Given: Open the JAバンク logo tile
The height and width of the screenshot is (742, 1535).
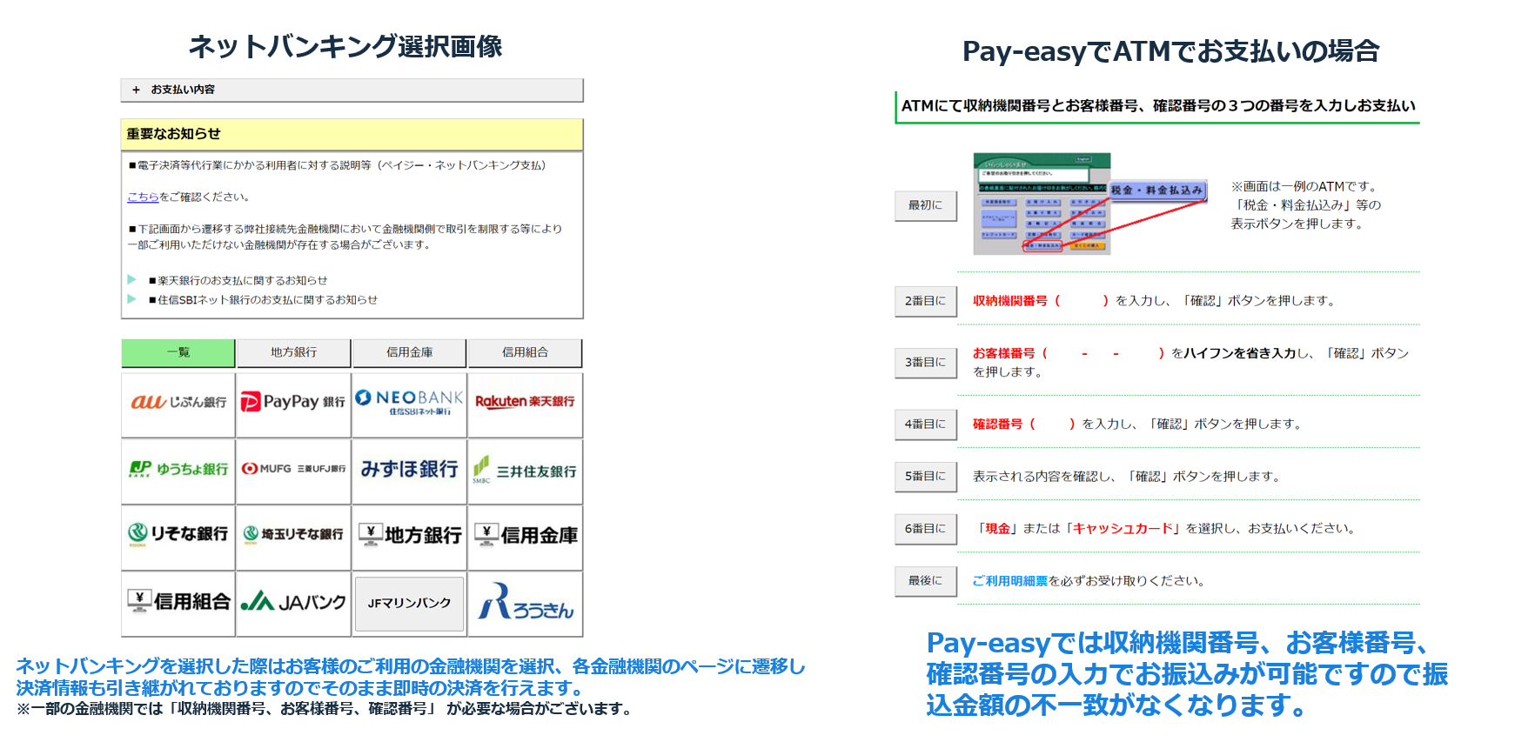Looking at the screenshot, I should (x=293, y=602).
